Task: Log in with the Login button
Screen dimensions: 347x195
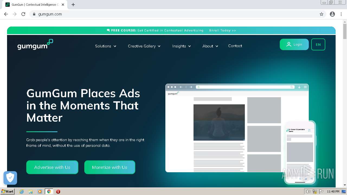Action: (294, 44)
